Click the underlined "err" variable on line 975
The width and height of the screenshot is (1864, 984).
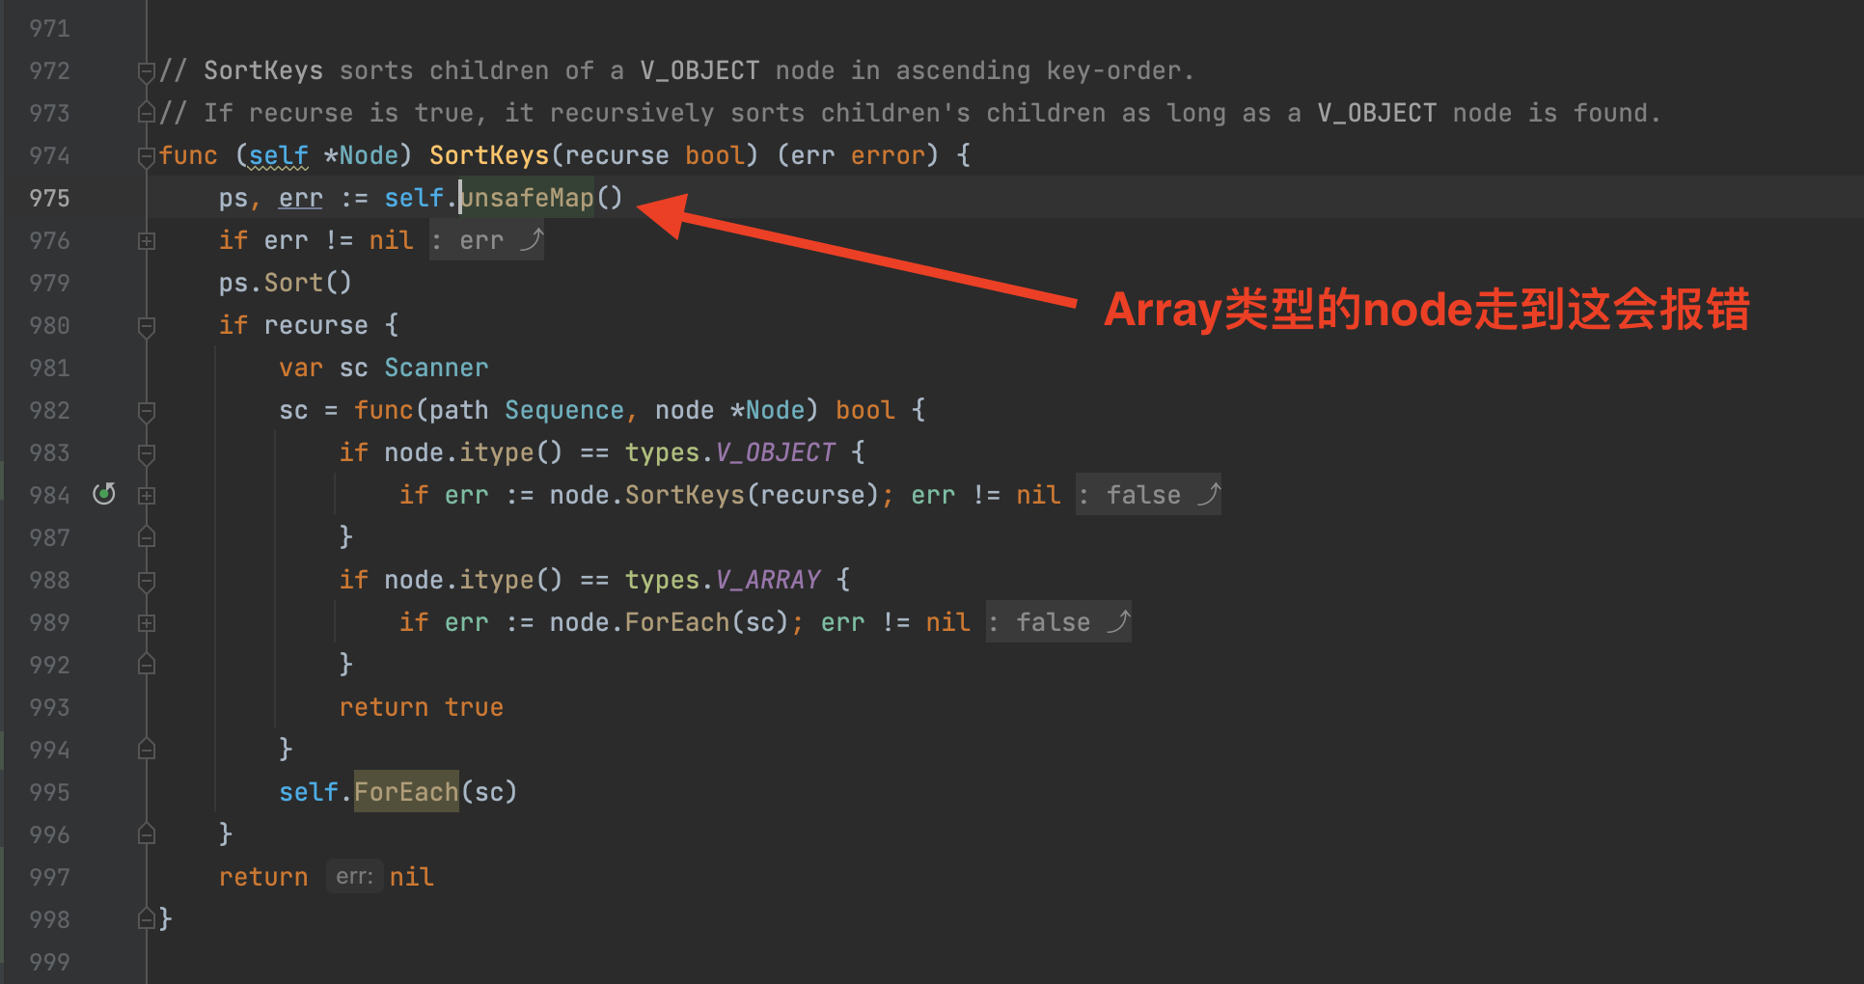[300, 198]
